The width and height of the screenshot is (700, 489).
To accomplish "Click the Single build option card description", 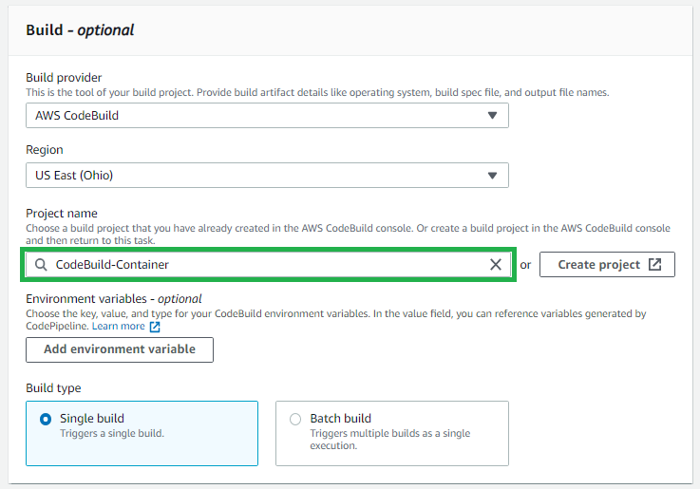I will click(x=112, y=433).
